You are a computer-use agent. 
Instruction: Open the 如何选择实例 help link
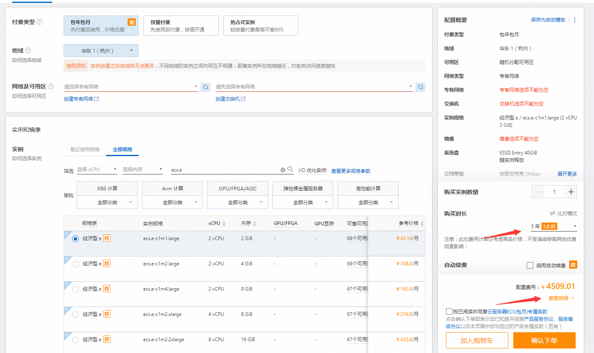coord(26,159)
